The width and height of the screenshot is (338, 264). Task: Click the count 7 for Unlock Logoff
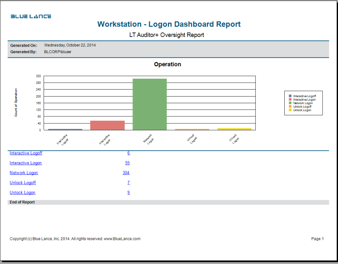[129, 183]
